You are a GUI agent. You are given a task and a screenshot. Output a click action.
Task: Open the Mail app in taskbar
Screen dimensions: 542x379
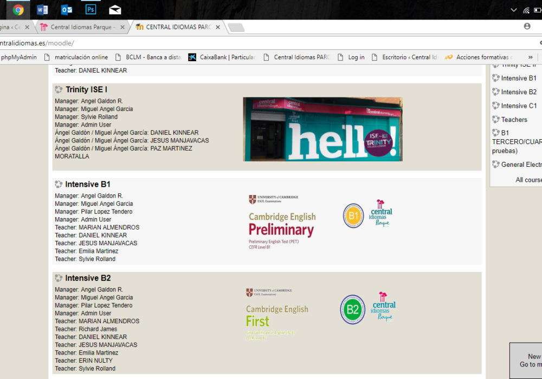115,10
